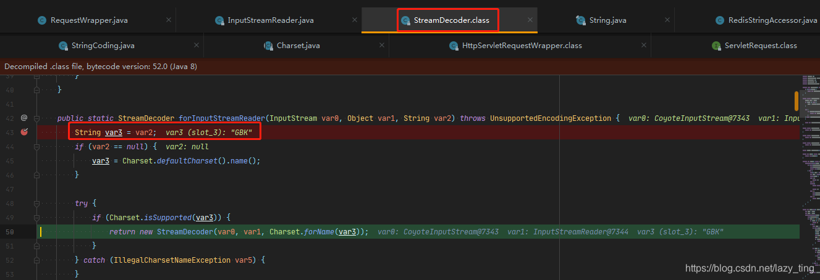Close the RequestWrapper.java tab
The image size is (820, 280).
[x=169, y=20]
